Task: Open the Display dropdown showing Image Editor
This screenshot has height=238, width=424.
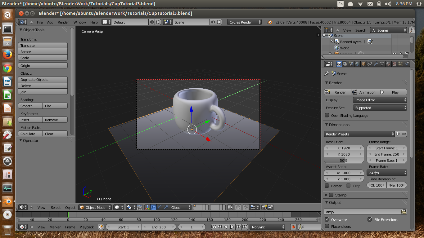Action: [380, 100]
